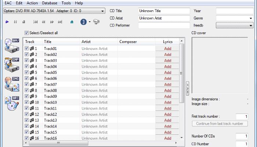The height and width of the screenshot is (147, 257).
Task: Open the Help menu
Action: 79,3
